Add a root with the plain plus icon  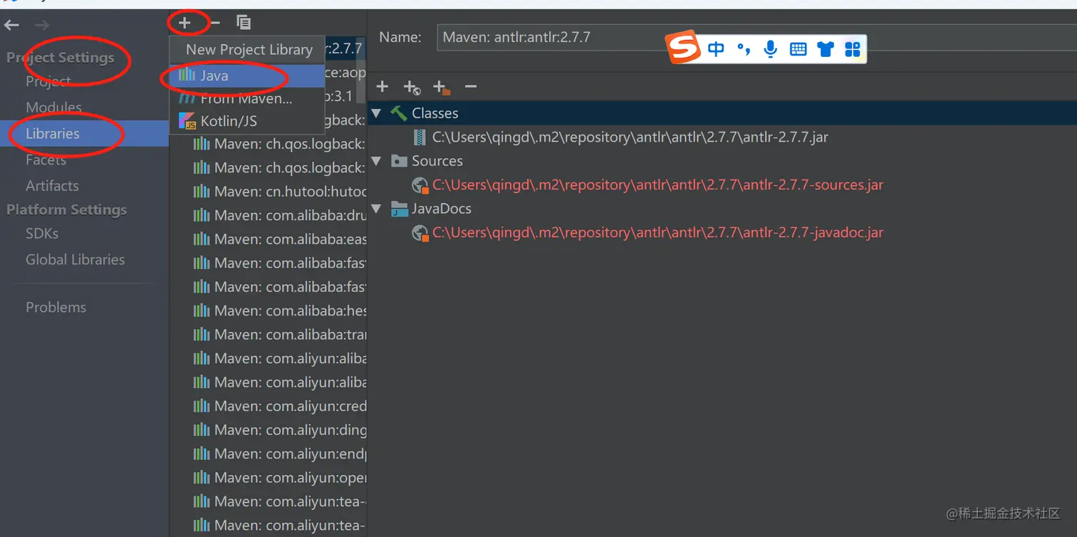(383, 87)
